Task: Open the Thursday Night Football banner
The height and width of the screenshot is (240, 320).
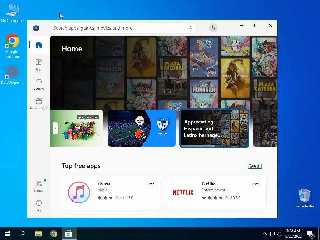Action: pyautogui.click(x=142, y=128)
